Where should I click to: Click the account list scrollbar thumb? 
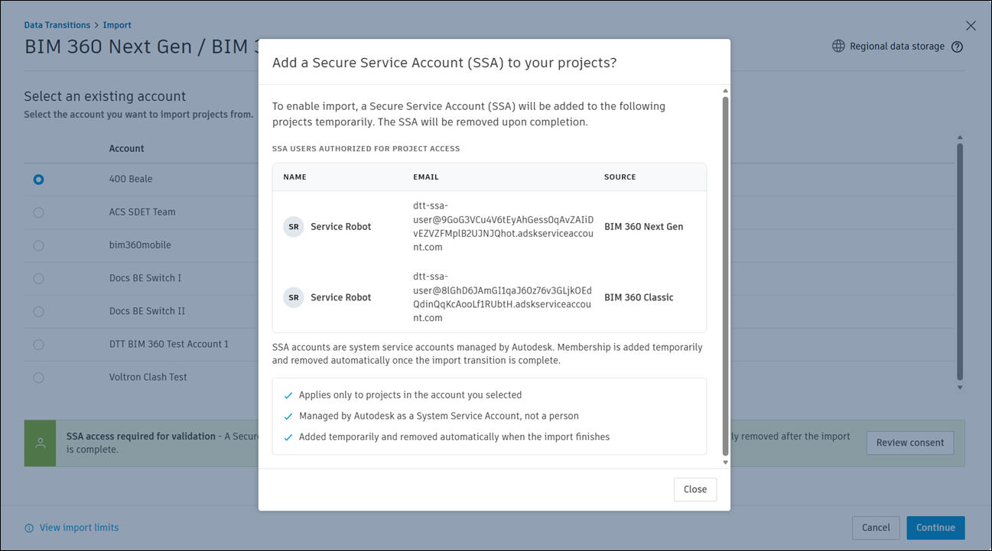pos(960,261)
